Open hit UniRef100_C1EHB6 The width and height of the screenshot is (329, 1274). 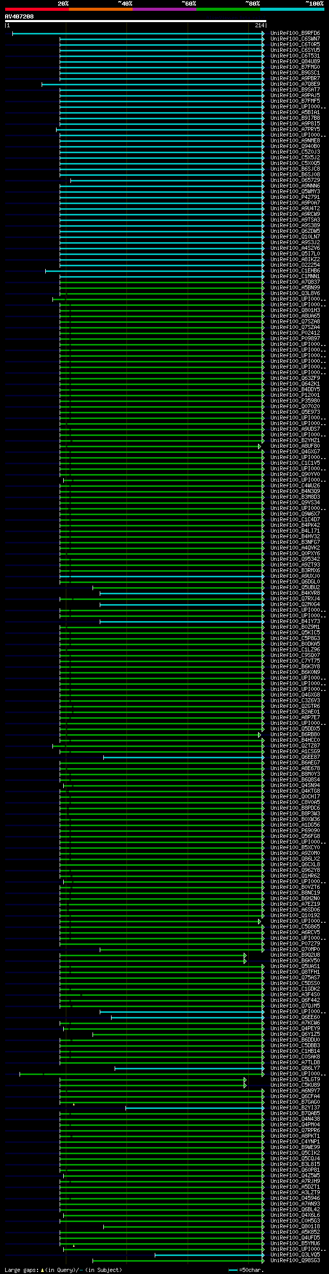(295, 271)
